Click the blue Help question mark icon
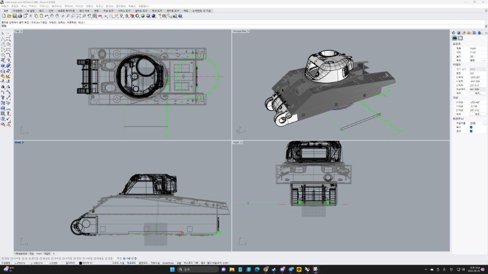This screenshot has height=274, width=488. tap(180, 16)
